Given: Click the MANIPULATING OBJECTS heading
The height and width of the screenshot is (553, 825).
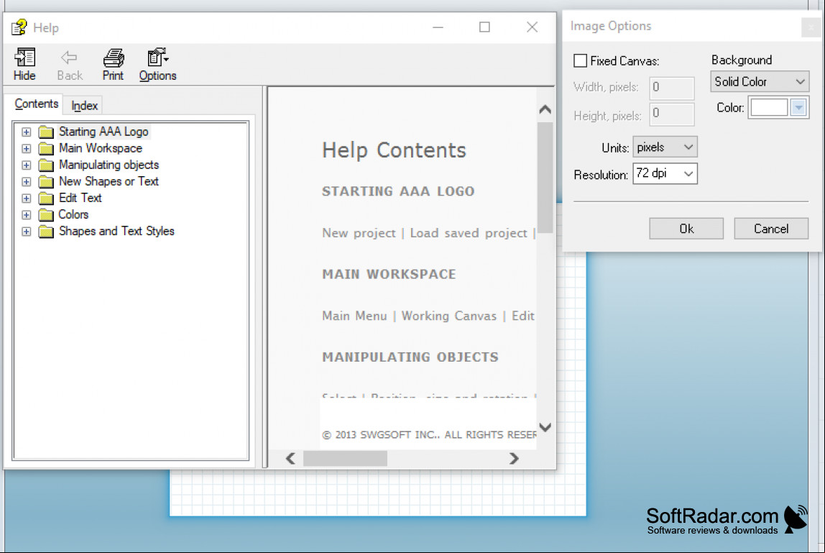Looking at the screenshot, I should point(410,357).
